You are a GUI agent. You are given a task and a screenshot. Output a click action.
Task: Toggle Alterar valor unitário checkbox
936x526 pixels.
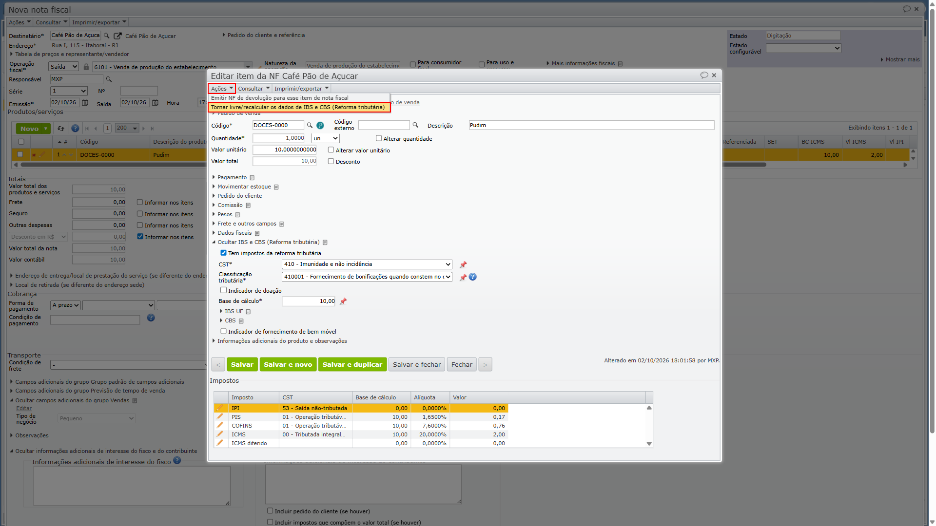331,150
